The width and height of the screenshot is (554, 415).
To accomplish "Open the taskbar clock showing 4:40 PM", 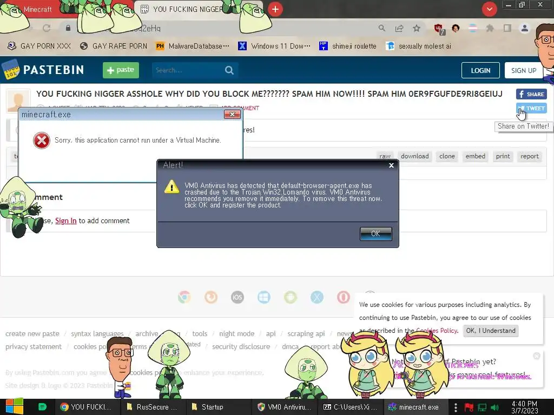I will (x=524, y=407).
